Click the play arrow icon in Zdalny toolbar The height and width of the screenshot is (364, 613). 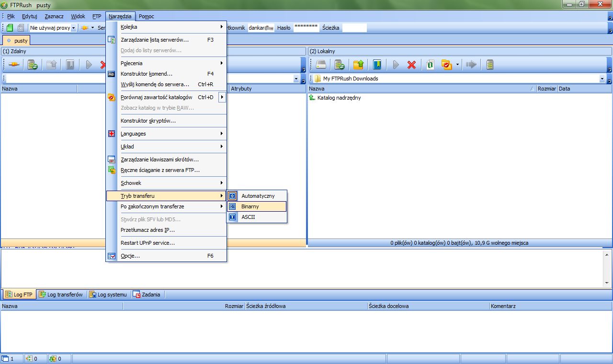tap(89, 65)
